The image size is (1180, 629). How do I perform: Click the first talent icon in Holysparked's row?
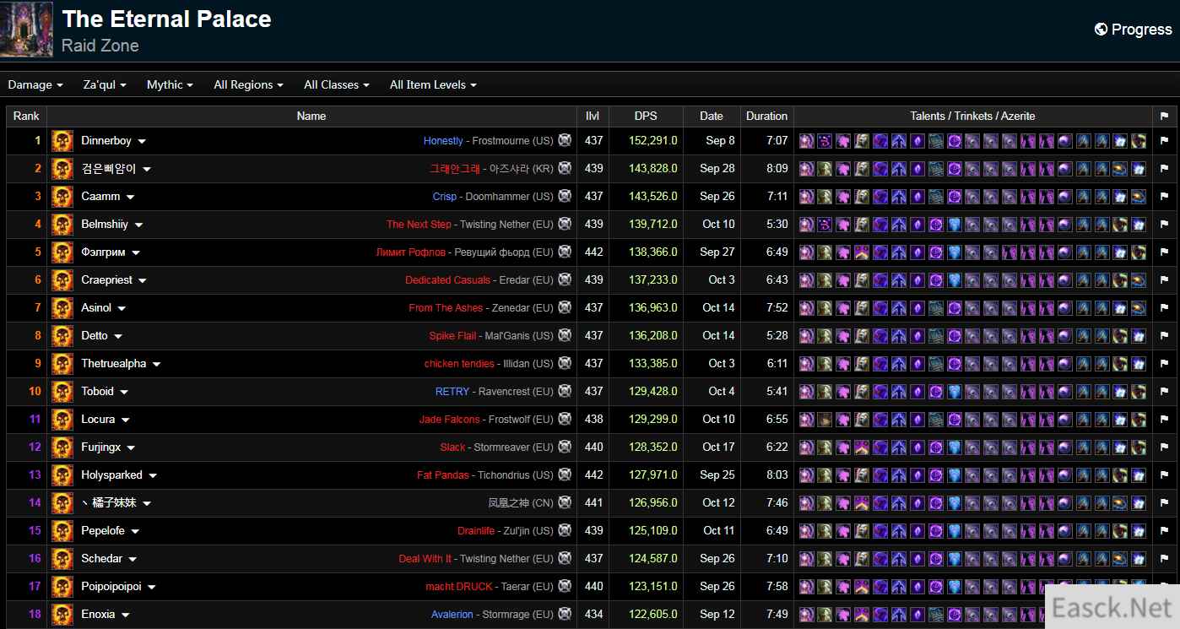(x=806, y=475)
